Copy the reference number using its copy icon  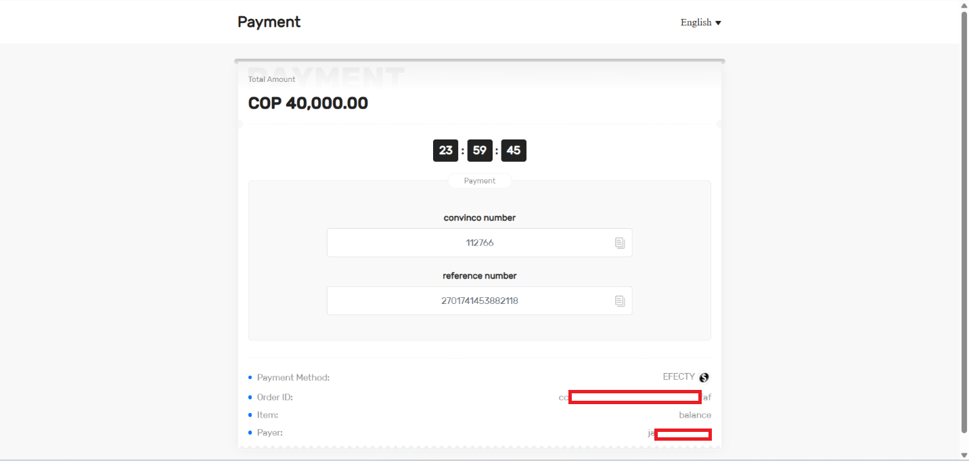pos(619,301)
